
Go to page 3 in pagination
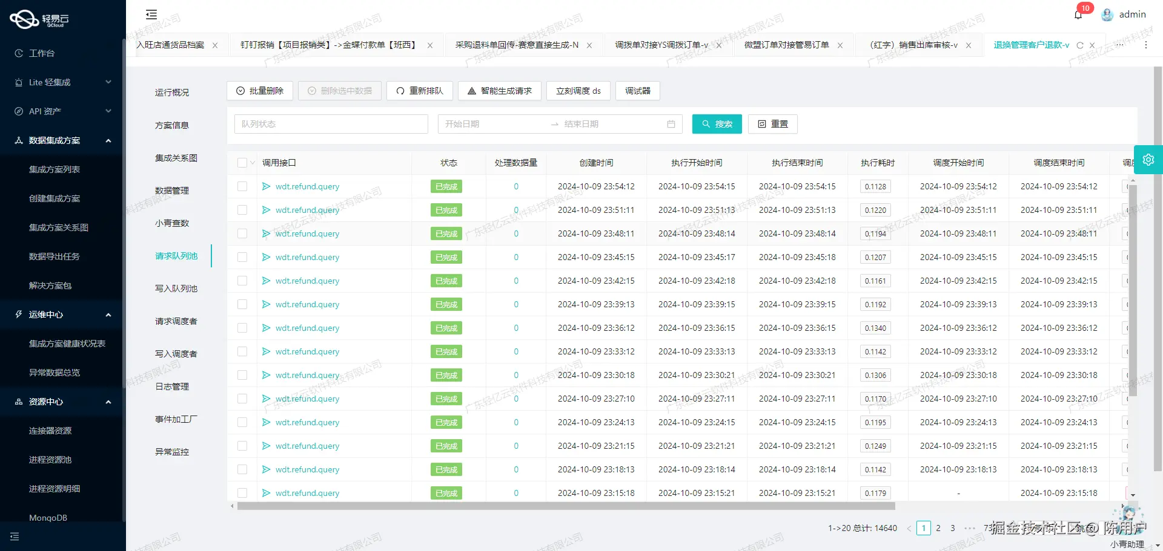(953, 529)
